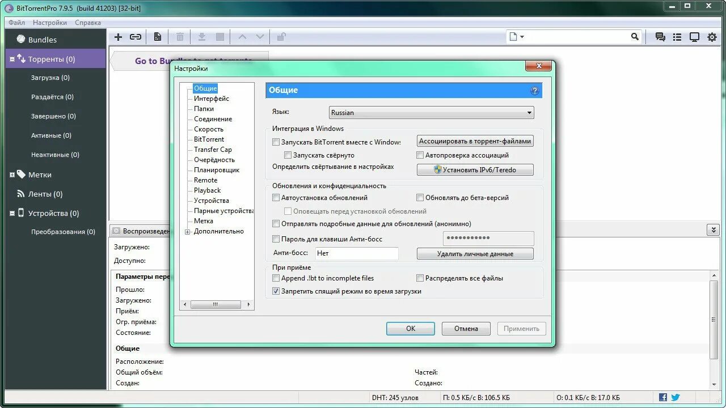726x408 pixels.
Task: Click the Facebook icon in status bar
Action: [x=663, y=398]
